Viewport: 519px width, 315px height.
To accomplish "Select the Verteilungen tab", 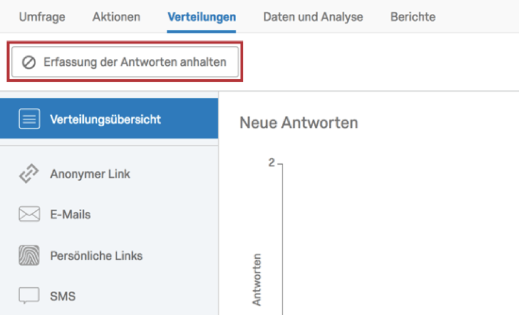I will click(202, 17).
